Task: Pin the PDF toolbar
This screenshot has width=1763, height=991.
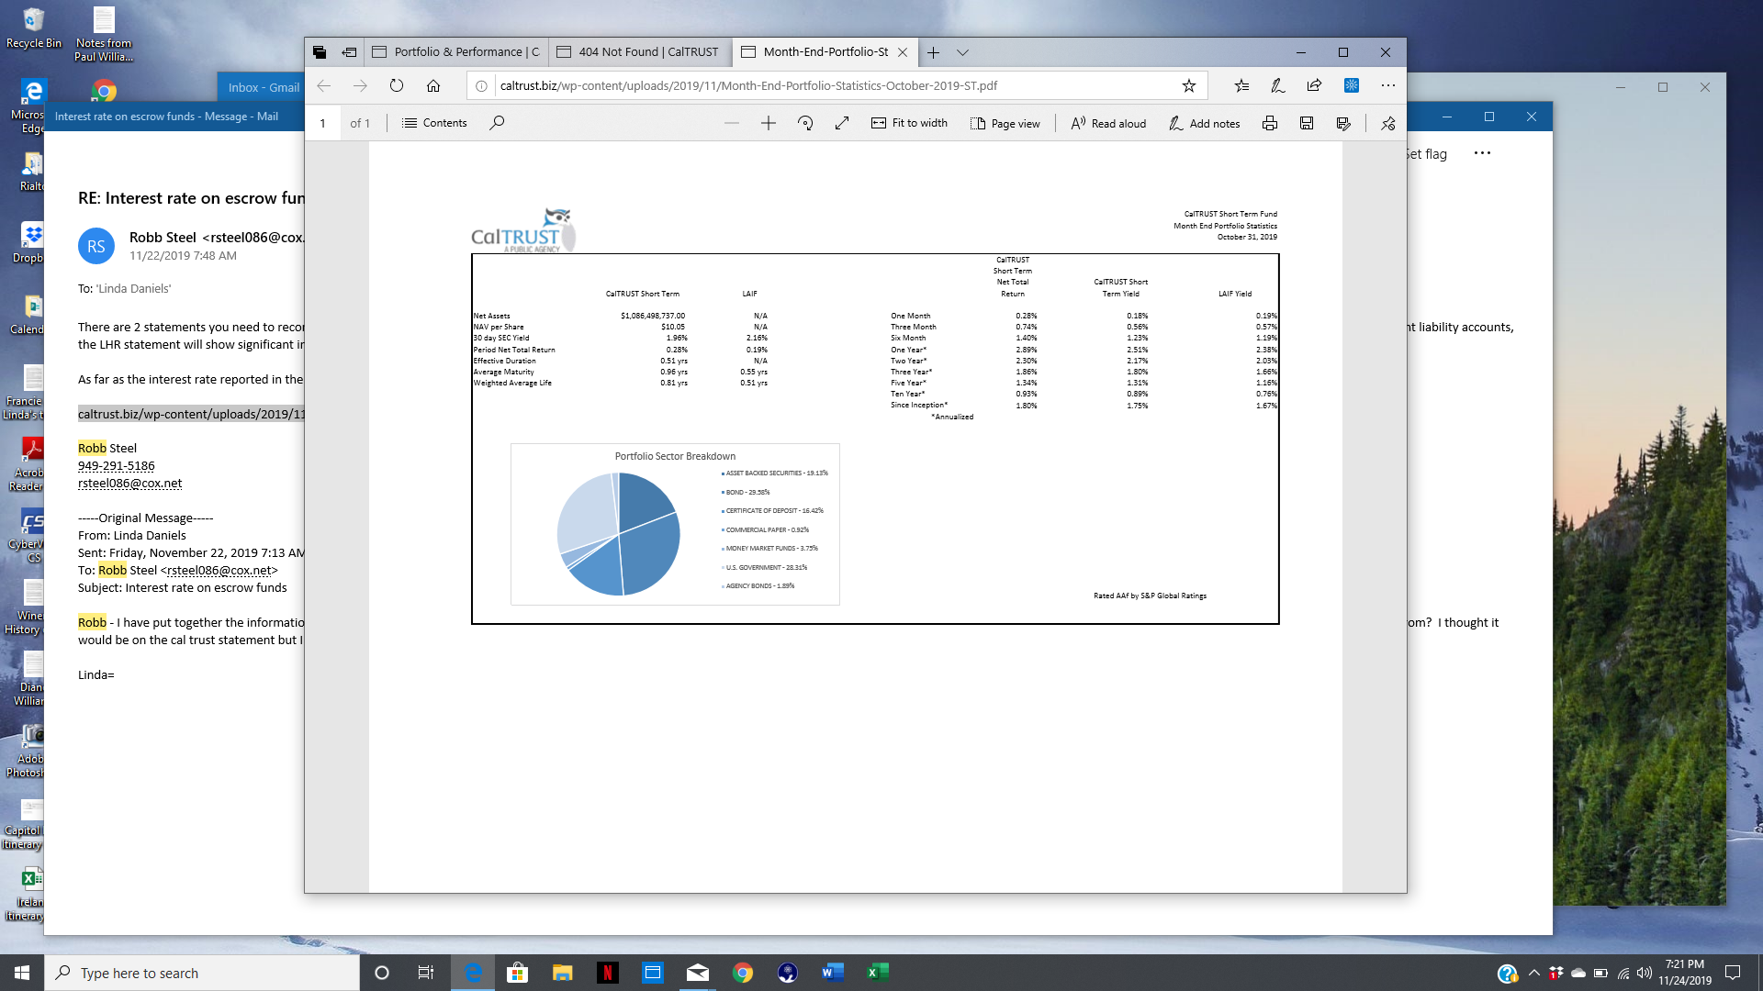Action: click(x=1387, y=123)
